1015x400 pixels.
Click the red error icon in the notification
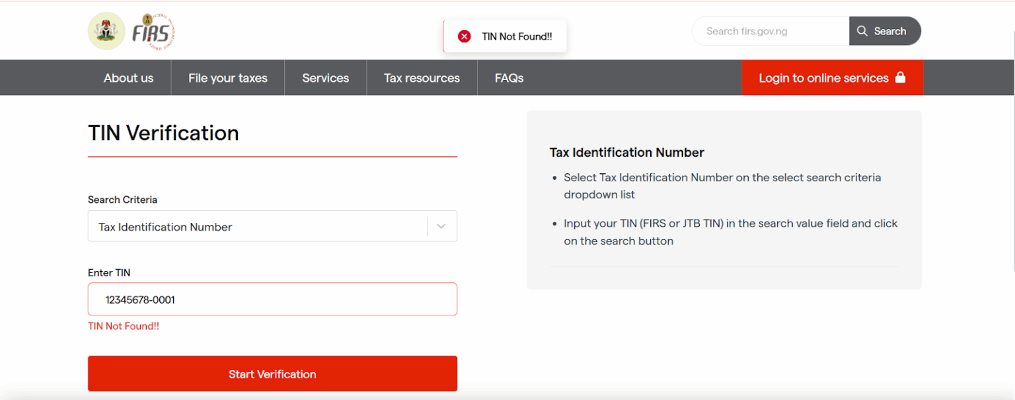(x=465, y=36)
